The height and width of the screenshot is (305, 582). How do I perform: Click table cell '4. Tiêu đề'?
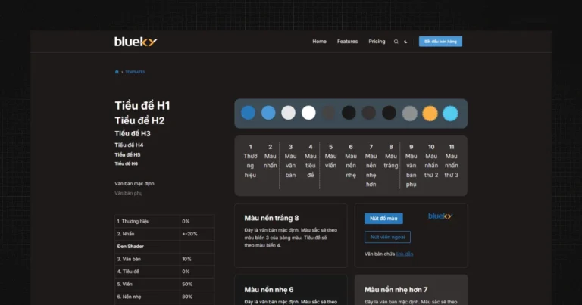coord(147,272)
